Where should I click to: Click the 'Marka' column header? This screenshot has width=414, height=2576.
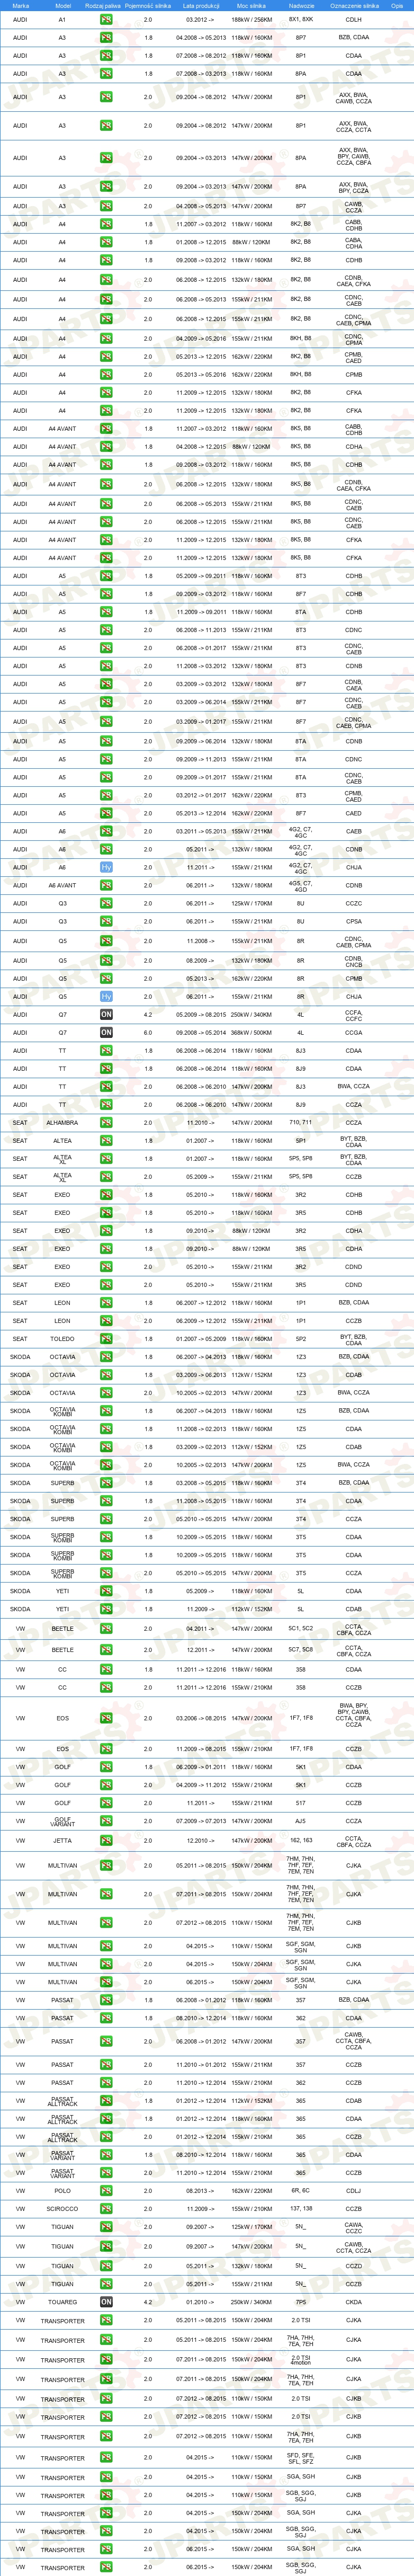pyautogui.click(x=20, y=6)
